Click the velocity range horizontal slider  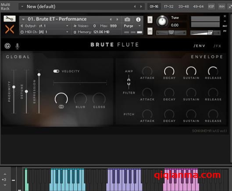(80, 83)
